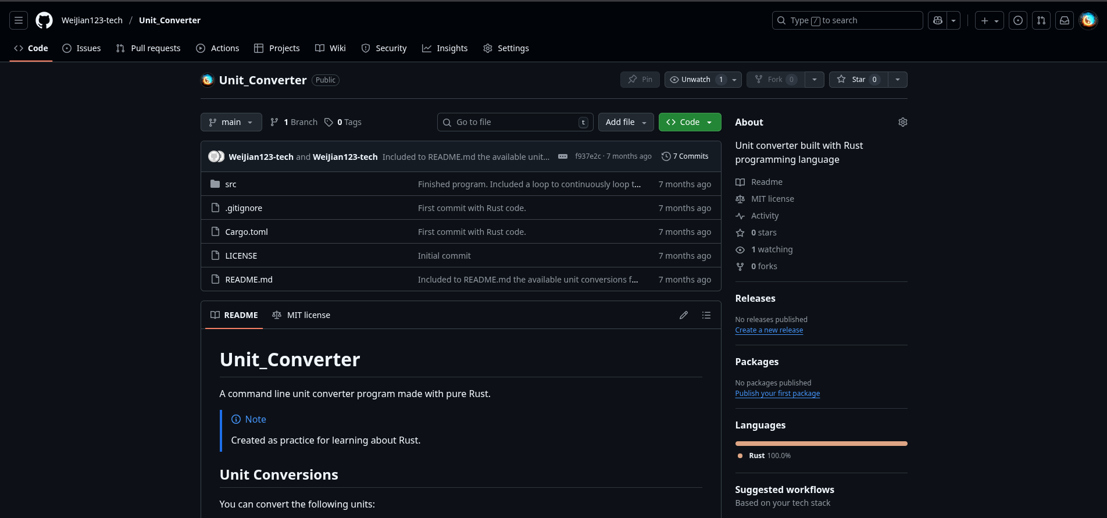Click file icon of LICENSE row

coord(215,255)
